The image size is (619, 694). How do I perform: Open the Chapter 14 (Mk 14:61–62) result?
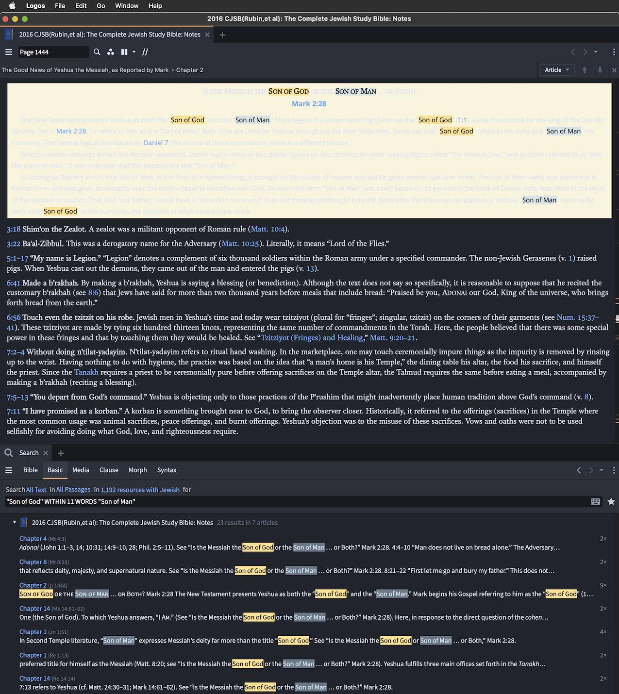pos(34,609)
